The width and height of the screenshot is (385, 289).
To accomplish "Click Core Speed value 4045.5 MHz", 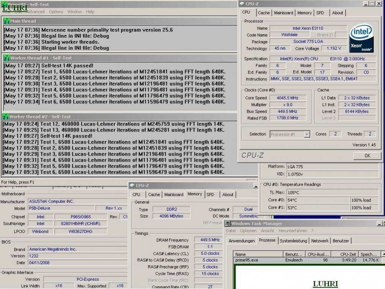I will pyautogui.click(x=288, y=98).
